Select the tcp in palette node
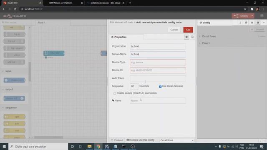This screenshot has height=150, width=267. click(x=14, y=34)
